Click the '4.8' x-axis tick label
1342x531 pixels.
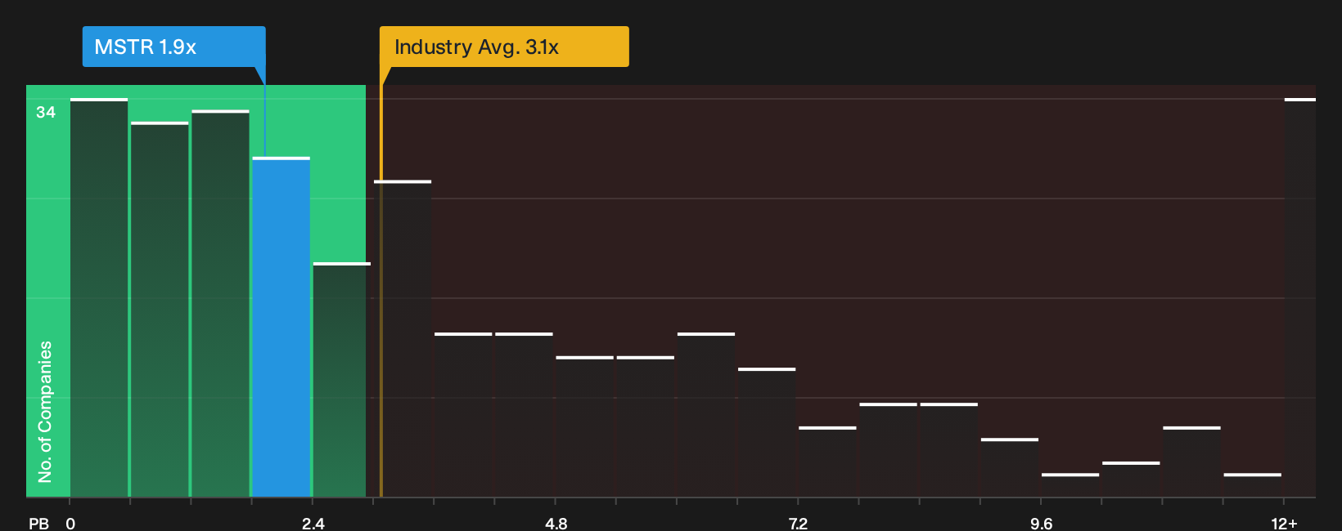click(x=556, y=523)
